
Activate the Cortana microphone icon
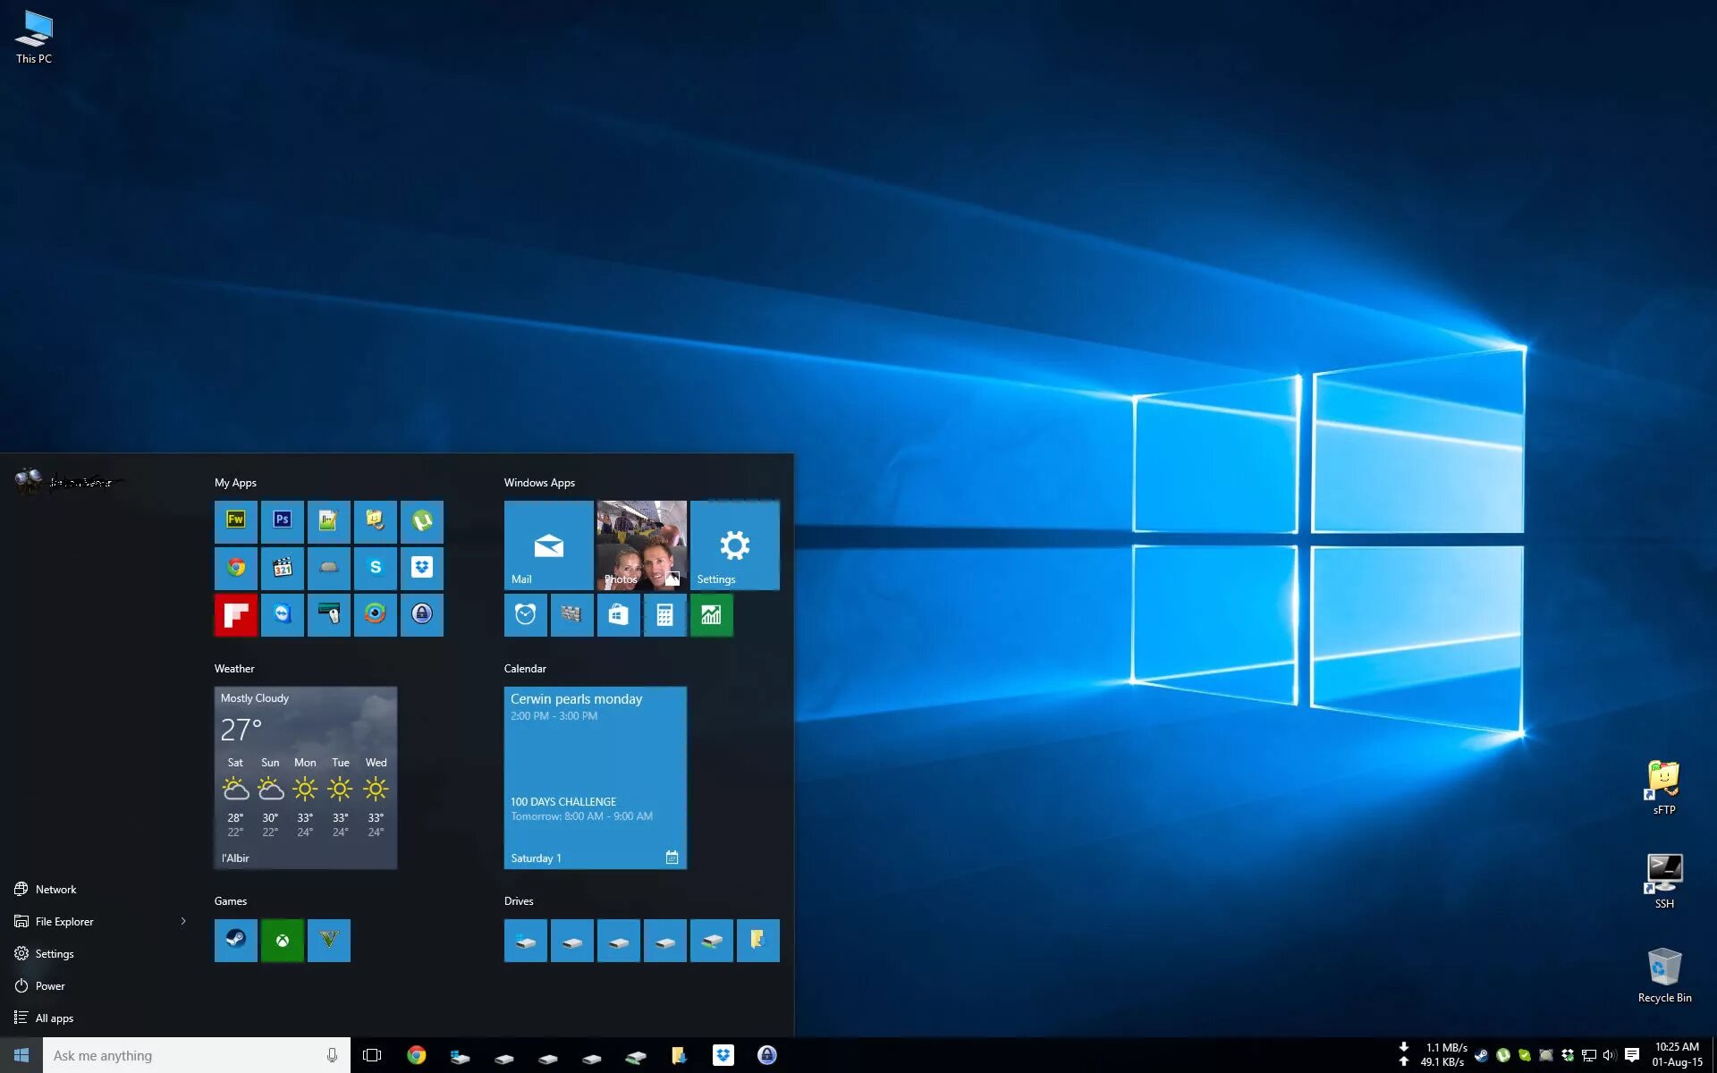coord(332,1055)
